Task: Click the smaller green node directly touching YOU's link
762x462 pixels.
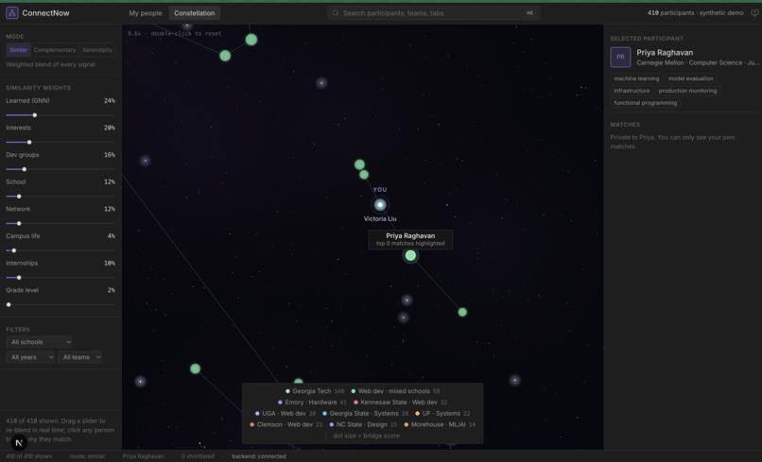Action: click(364, 175)
